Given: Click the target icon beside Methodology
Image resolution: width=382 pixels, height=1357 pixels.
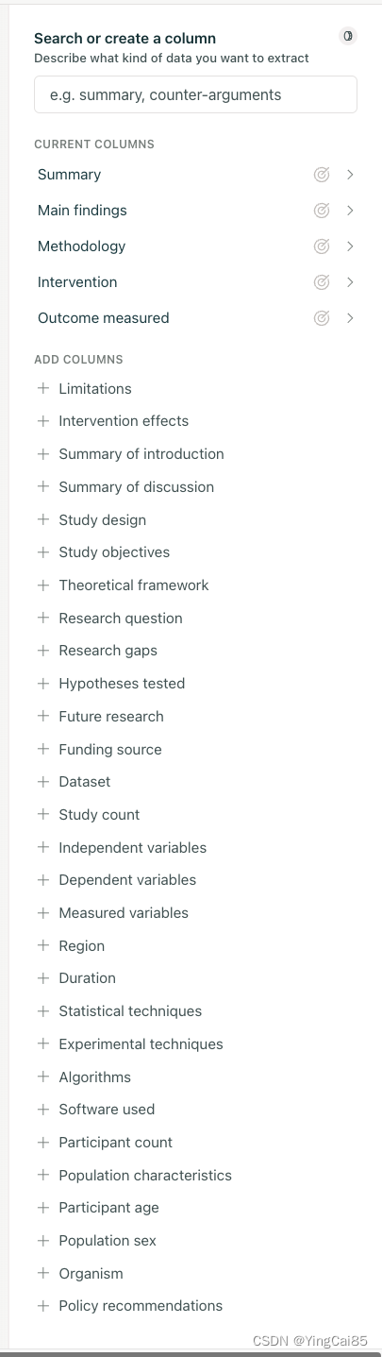Looking at the screenshot, I should [322, 246].
